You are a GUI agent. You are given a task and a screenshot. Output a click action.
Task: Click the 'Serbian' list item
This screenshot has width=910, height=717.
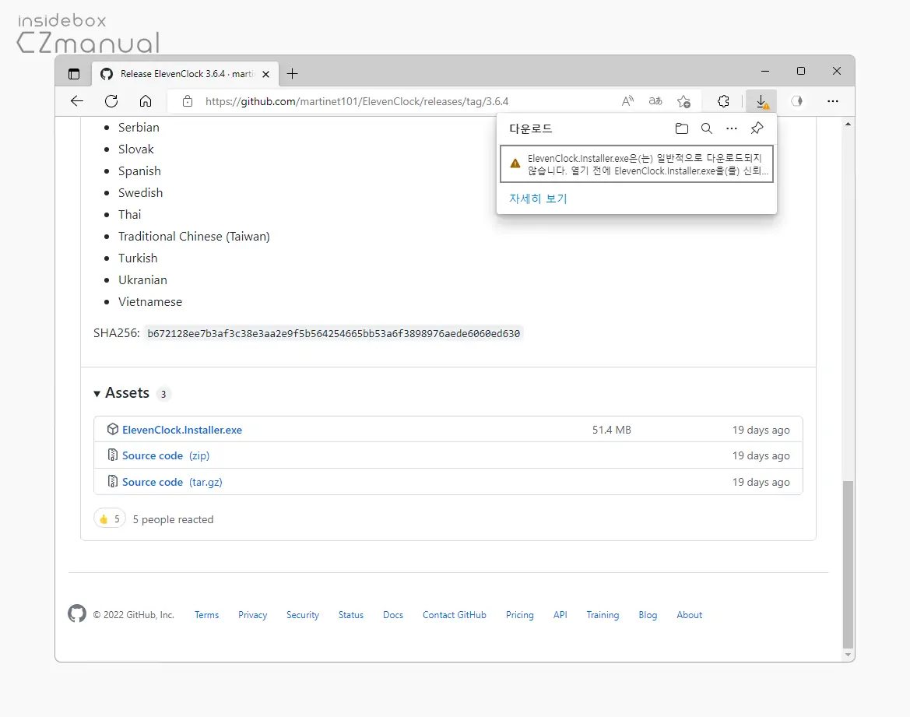coord(139,127)
